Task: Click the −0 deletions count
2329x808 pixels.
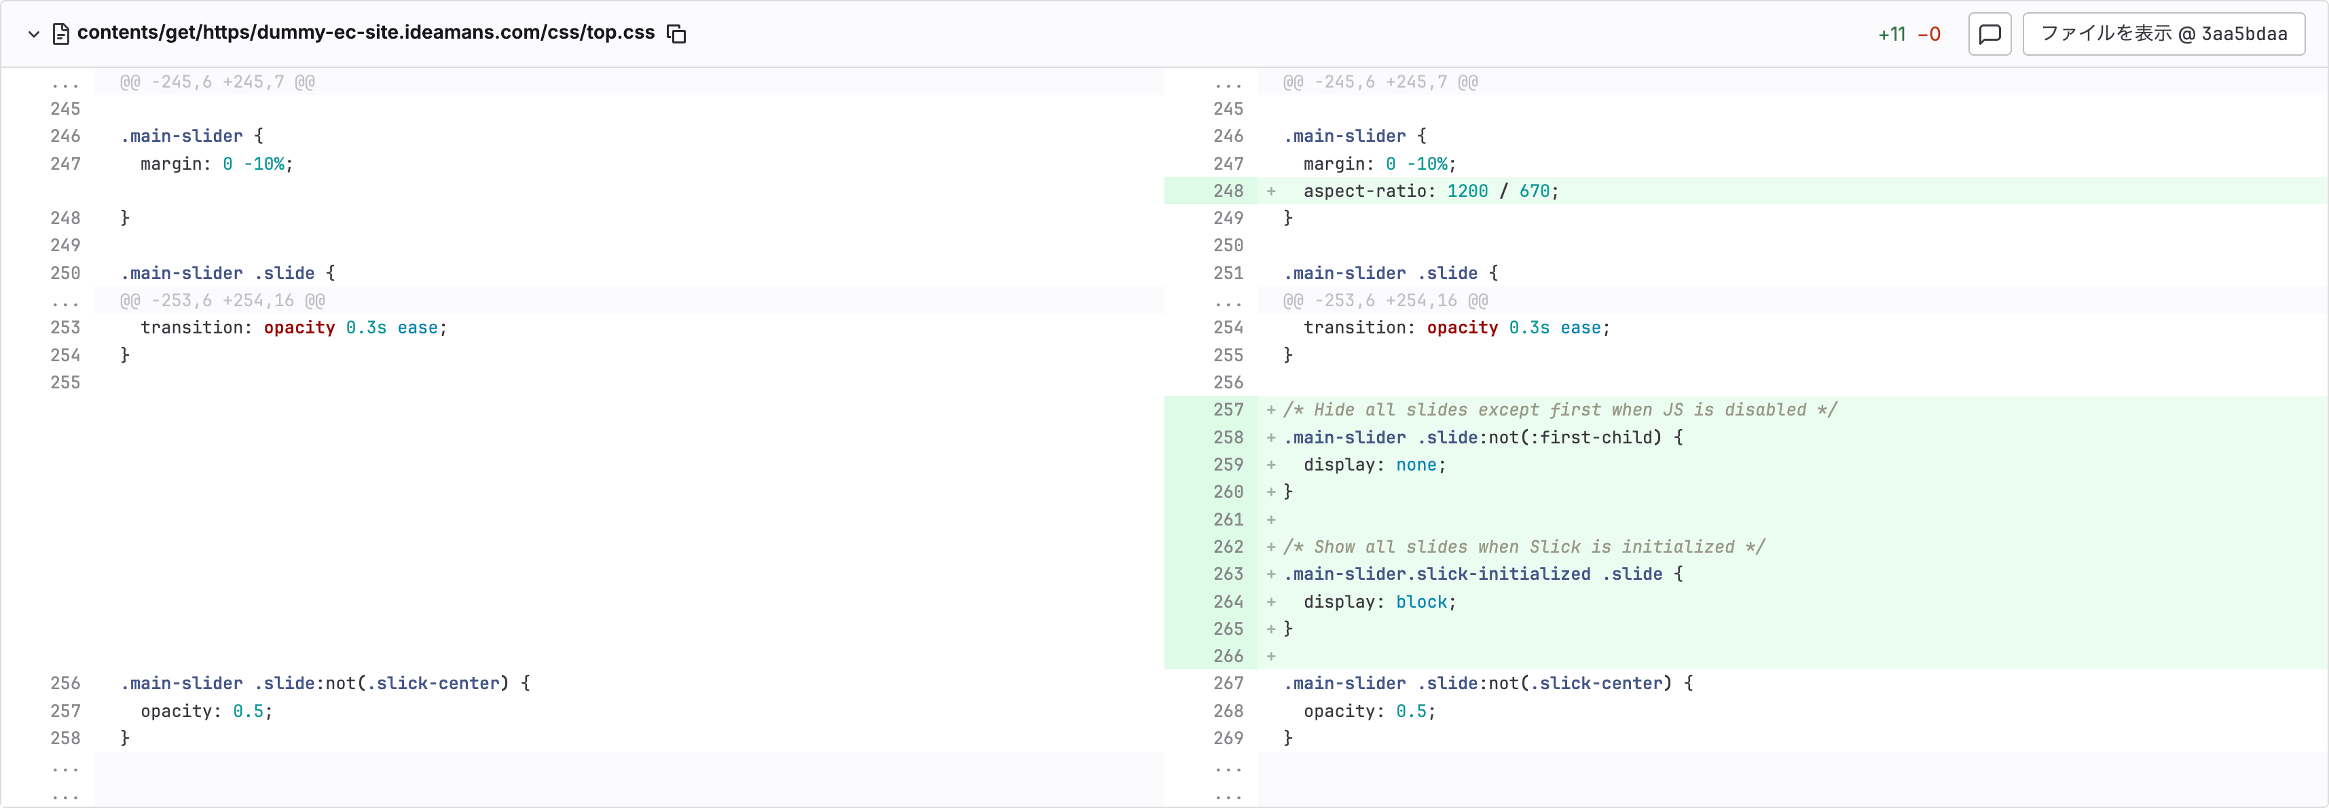Action: tap(1929, 35)
